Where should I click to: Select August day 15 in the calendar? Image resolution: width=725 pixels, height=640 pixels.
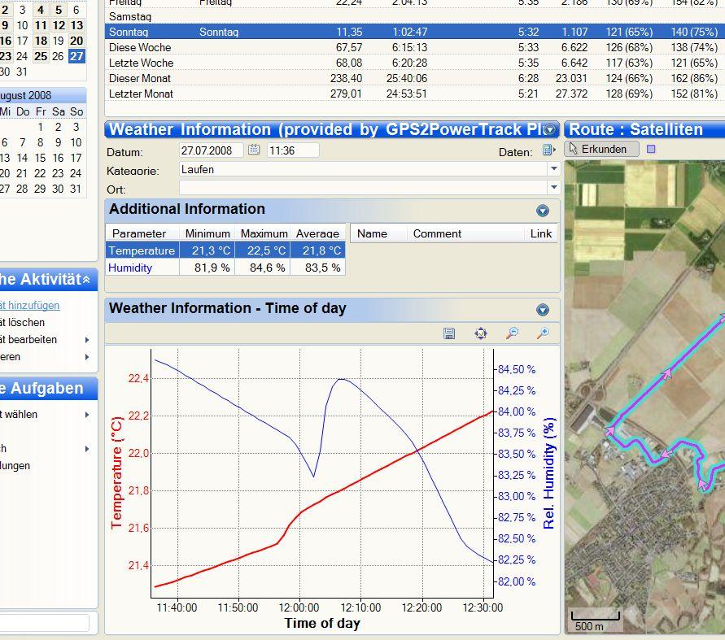coord(40,158)
